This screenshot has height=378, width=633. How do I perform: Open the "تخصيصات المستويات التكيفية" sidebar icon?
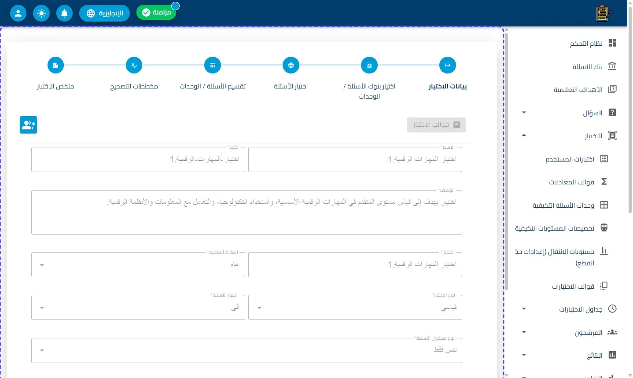point(604,228)
